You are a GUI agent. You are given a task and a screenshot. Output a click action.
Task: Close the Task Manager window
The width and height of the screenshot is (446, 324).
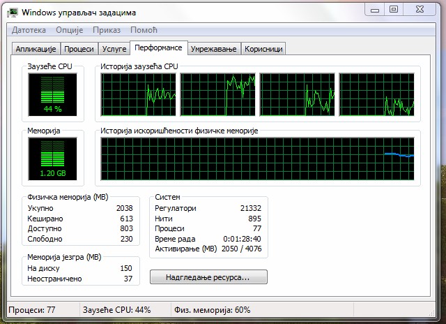pos(420,10)
